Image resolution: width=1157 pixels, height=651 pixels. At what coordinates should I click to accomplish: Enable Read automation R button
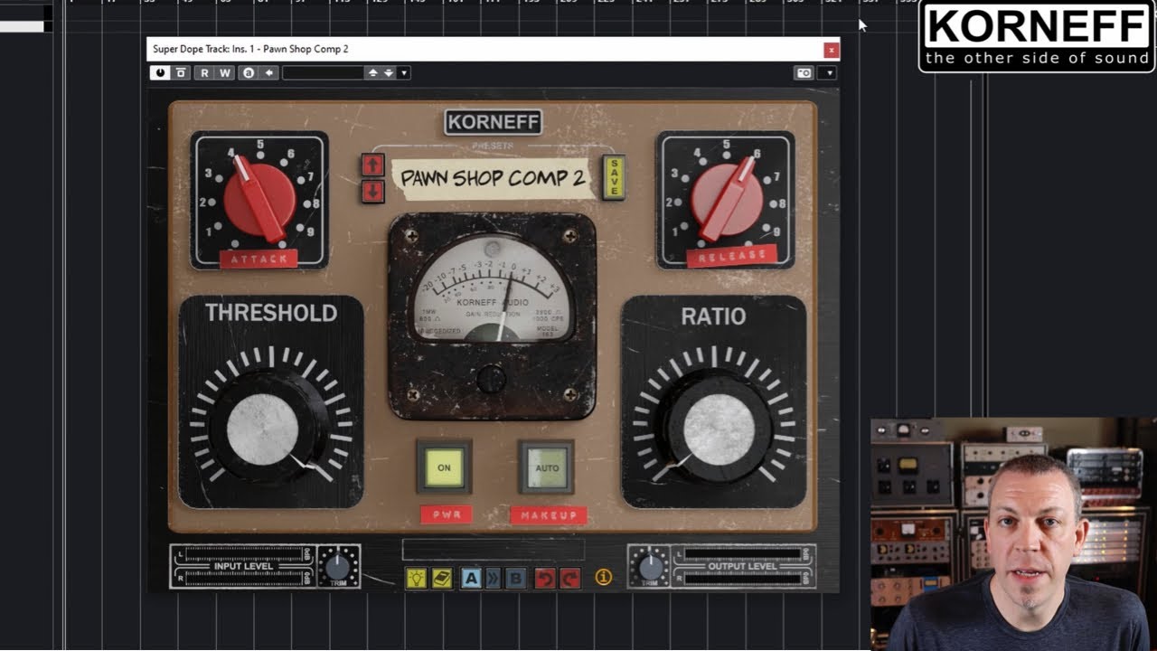tap(204, 73)
